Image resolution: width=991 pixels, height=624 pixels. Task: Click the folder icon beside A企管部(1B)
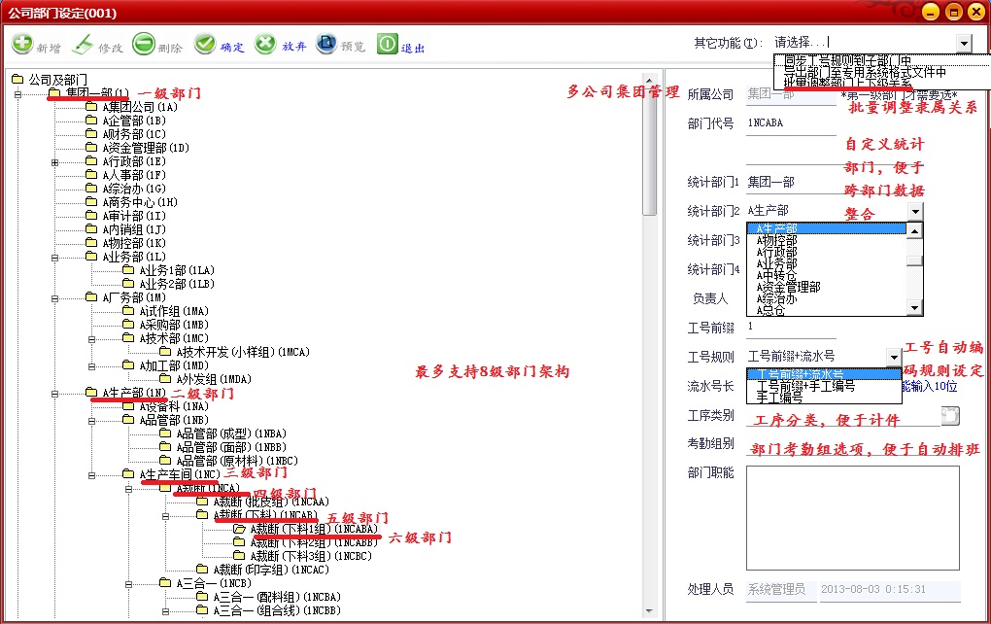point(91,121)
